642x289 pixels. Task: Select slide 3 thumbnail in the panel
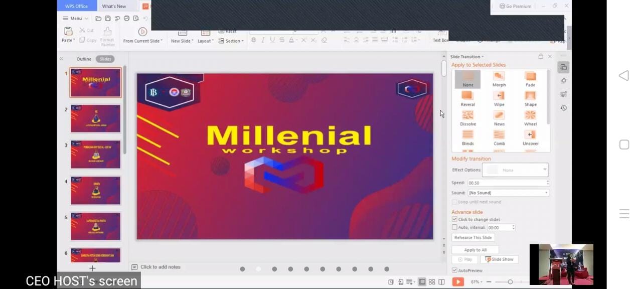pos(95,154)
